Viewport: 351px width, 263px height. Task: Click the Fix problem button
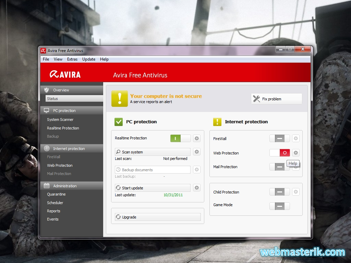[x=277, y=99]
